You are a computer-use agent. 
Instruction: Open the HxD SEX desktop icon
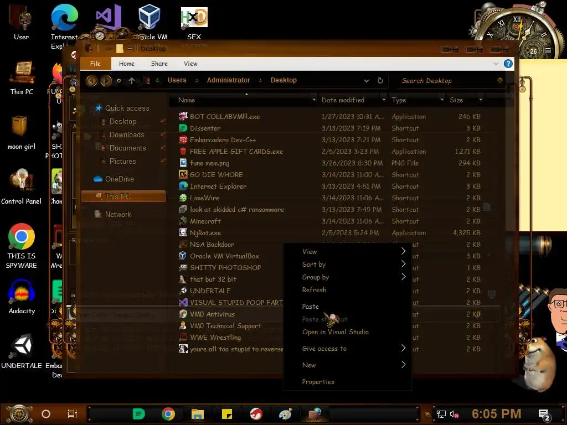[x=194, y=23]
